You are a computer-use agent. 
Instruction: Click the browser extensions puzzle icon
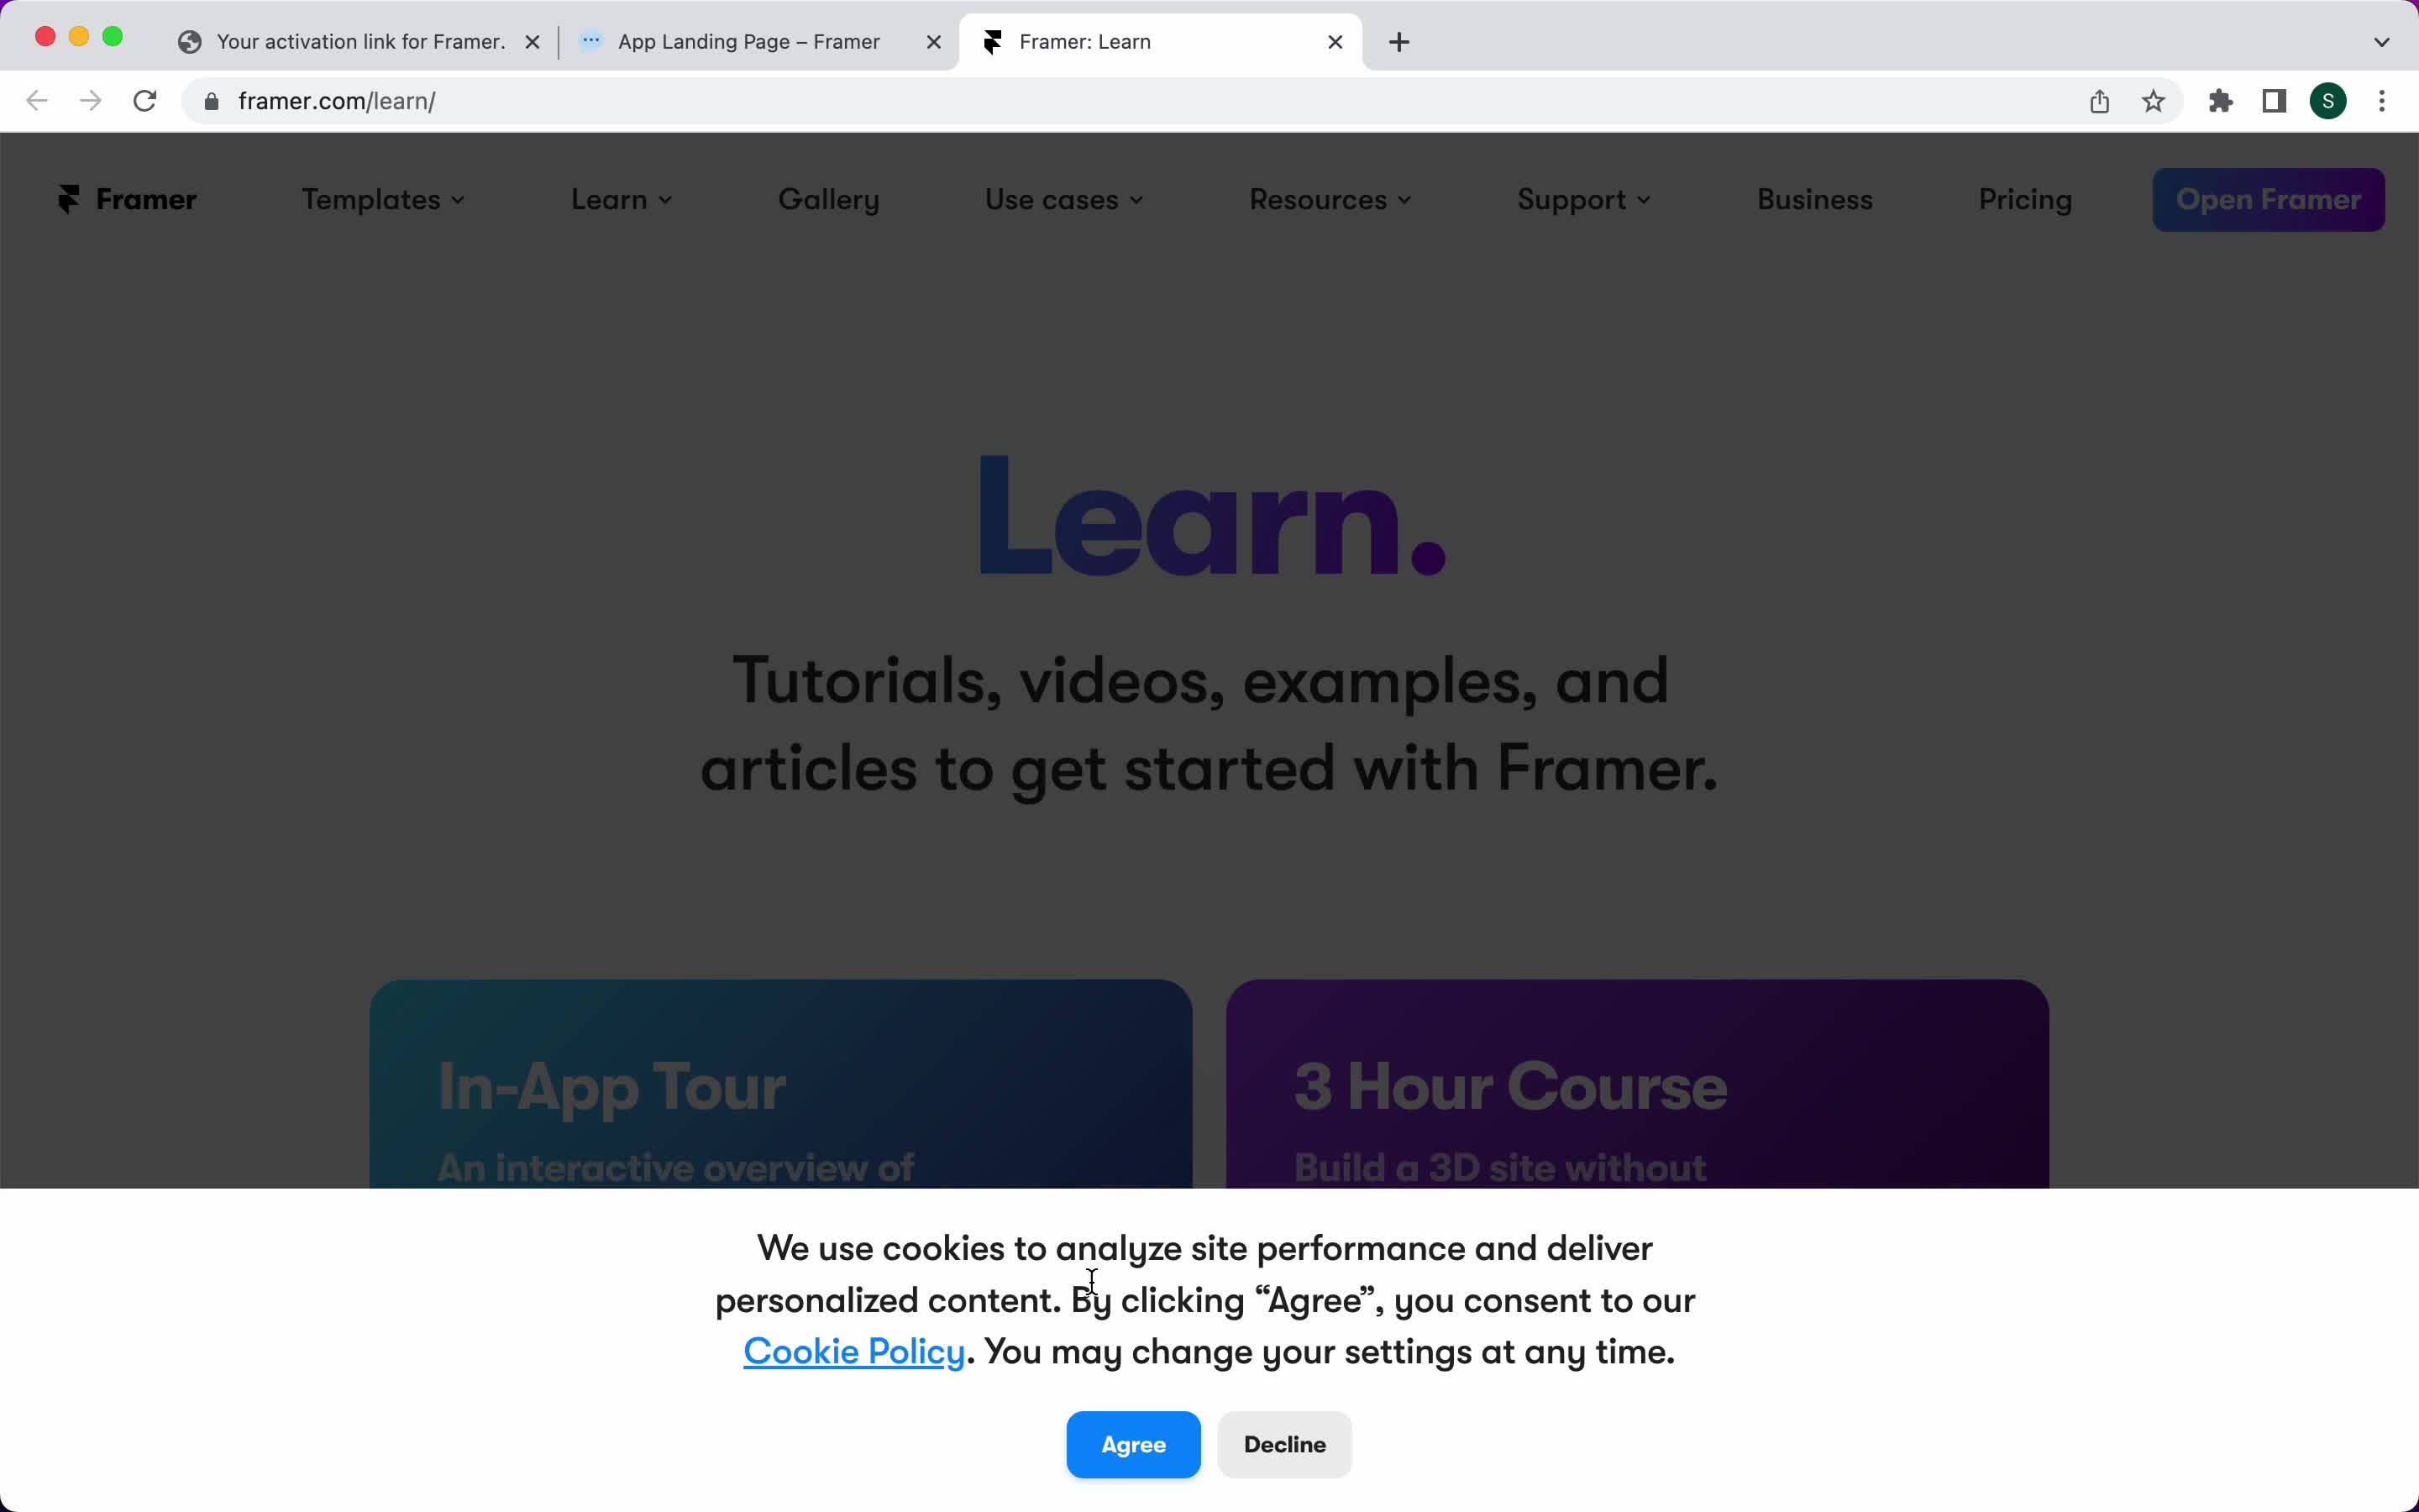pyautogui.click(x=2221, y=101)
